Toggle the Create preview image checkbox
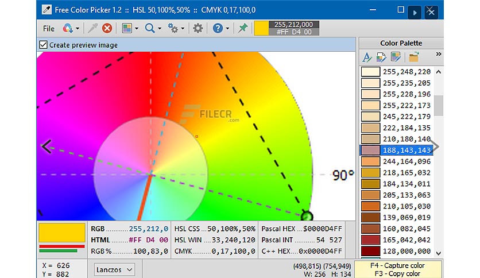The height and width of the screenshot is (278, 480). click(43, 45)
